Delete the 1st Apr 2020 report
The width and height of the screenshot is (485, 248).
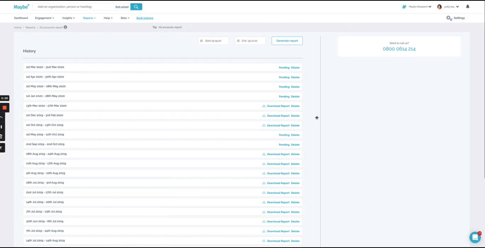pos(295,77)
